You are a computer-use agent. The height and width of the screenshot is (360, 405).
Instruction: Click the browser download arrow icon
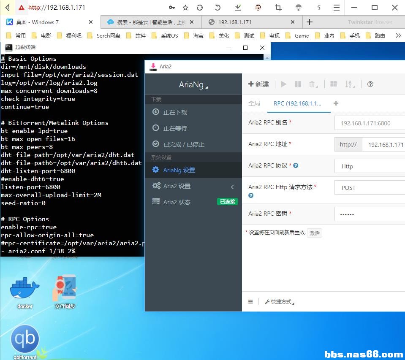coord(238,8)
